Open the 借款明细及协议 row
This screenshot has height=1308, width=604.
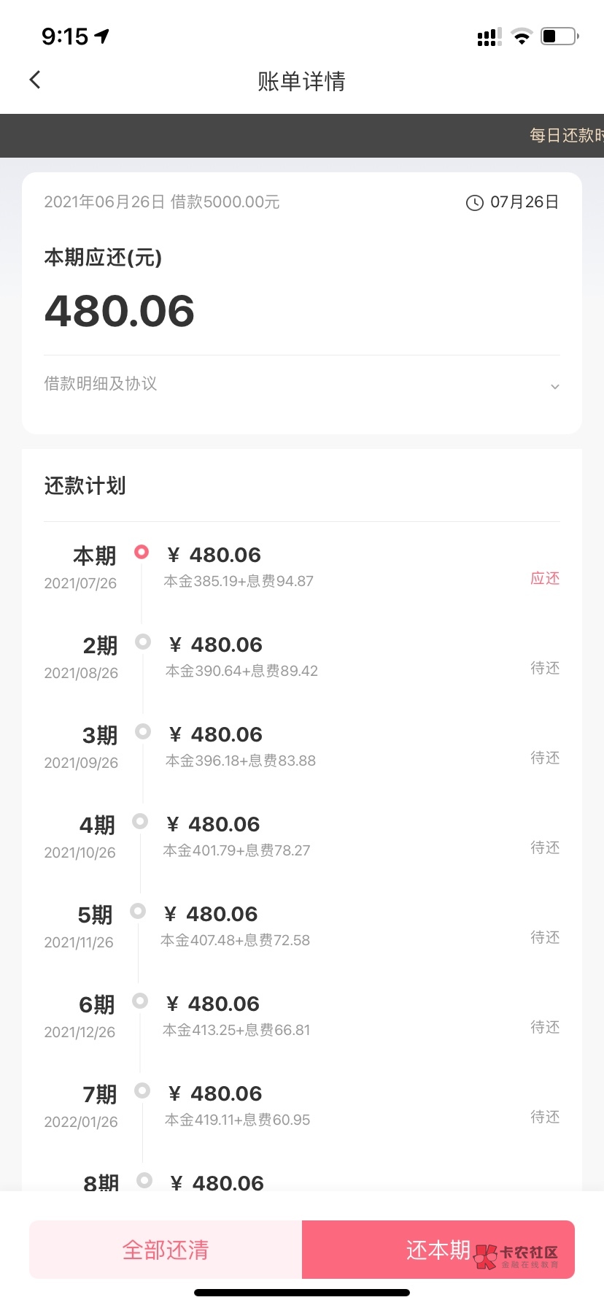[x=101, y=384]
